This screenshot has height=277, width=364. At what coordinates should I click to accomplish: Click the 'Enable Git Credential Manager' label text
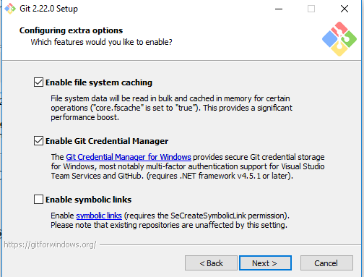pos(107,141)
